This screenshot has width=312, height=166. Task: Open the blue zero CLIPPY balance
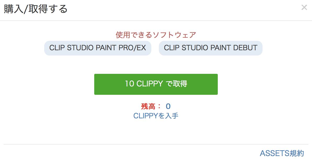point(168,106)
